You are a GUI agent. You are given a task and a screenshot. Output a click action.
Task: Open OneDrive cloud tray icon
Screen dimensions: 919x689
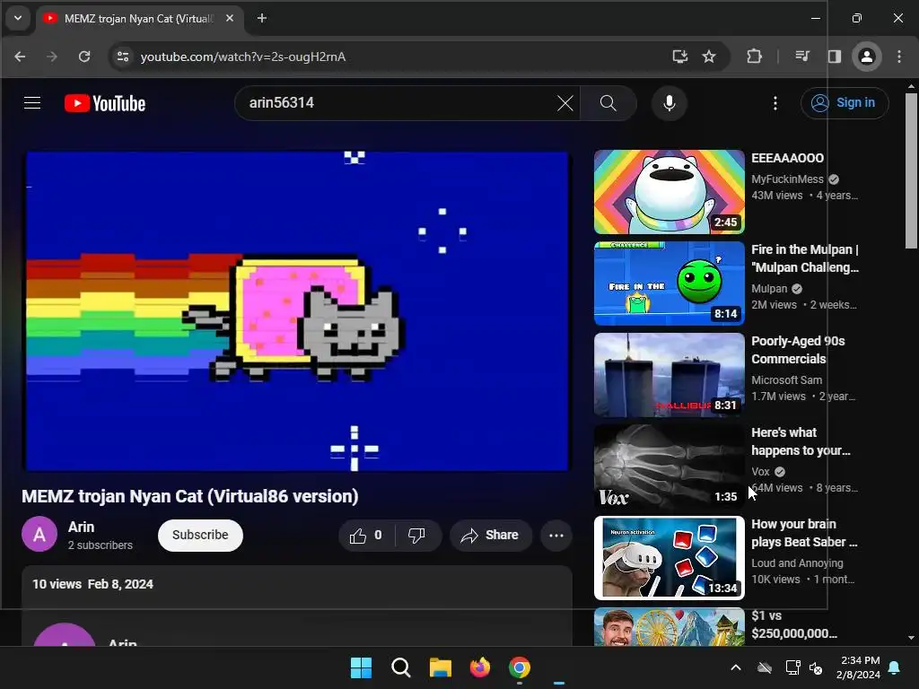point(765,667)
